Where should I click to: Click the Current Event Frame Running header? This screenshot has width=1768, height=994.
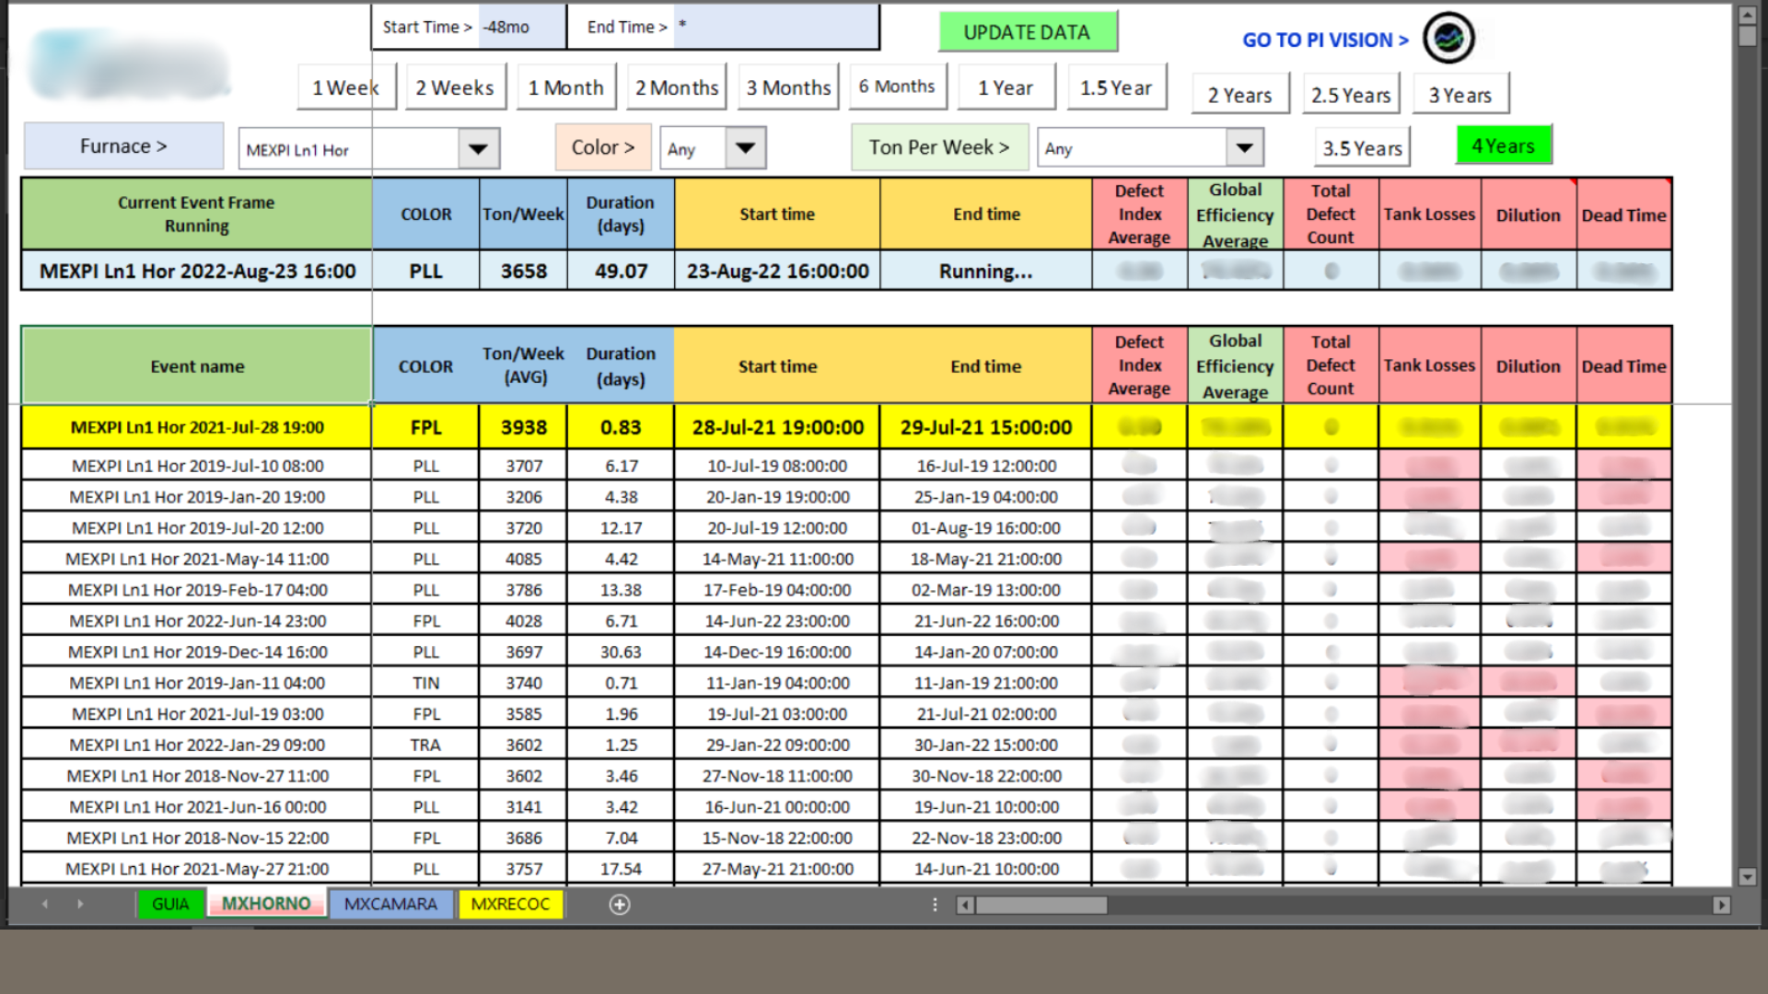click(197, 214)
